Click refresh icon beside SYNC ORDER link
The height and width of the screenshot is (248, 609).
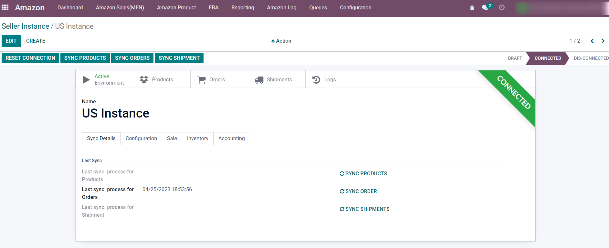click(342, 191)
